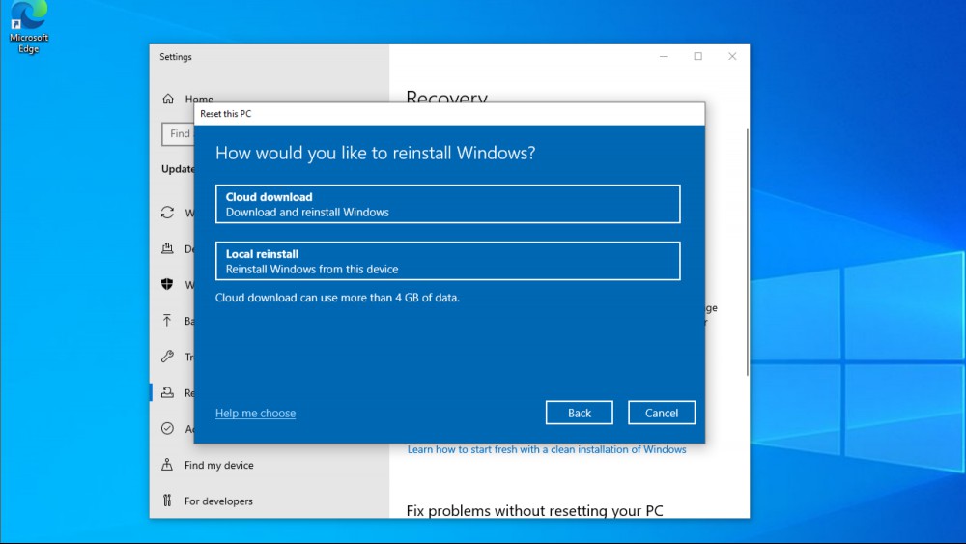966x544 pixels.
Task: Close the Settings window
Action: click(x=732, y=56)
